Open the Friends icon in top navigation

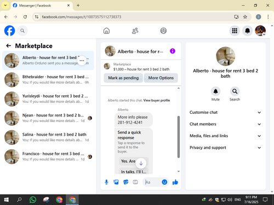[x=135, y=31]
